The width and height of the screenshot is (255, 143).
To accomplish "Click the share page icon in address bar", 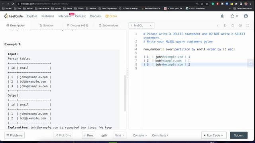I will pyautogui.click(x=202, y=4).
